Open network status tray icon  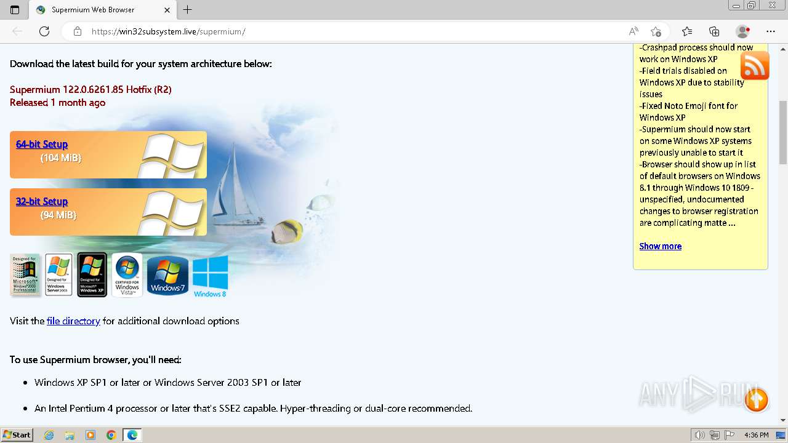click(x=715, y=435)
